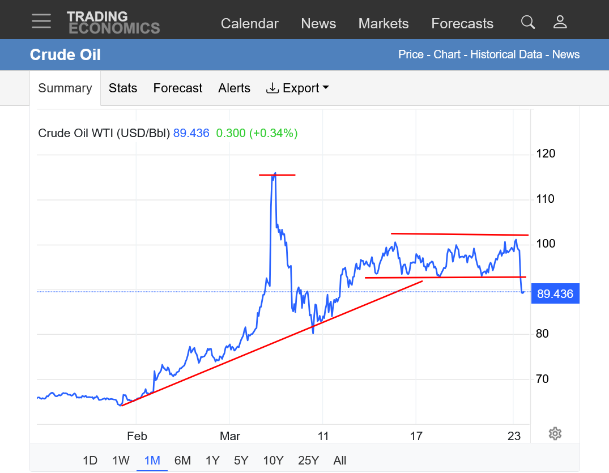609x473 pixels.
Task: Switch to the Stats tab
Action: (123, 88)
